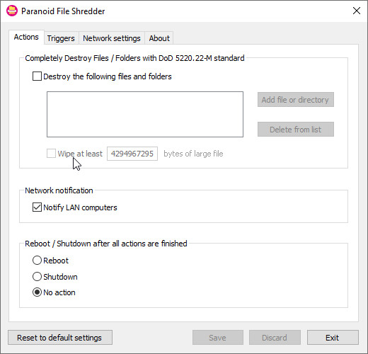Select the No action radio button

point(37,292)
